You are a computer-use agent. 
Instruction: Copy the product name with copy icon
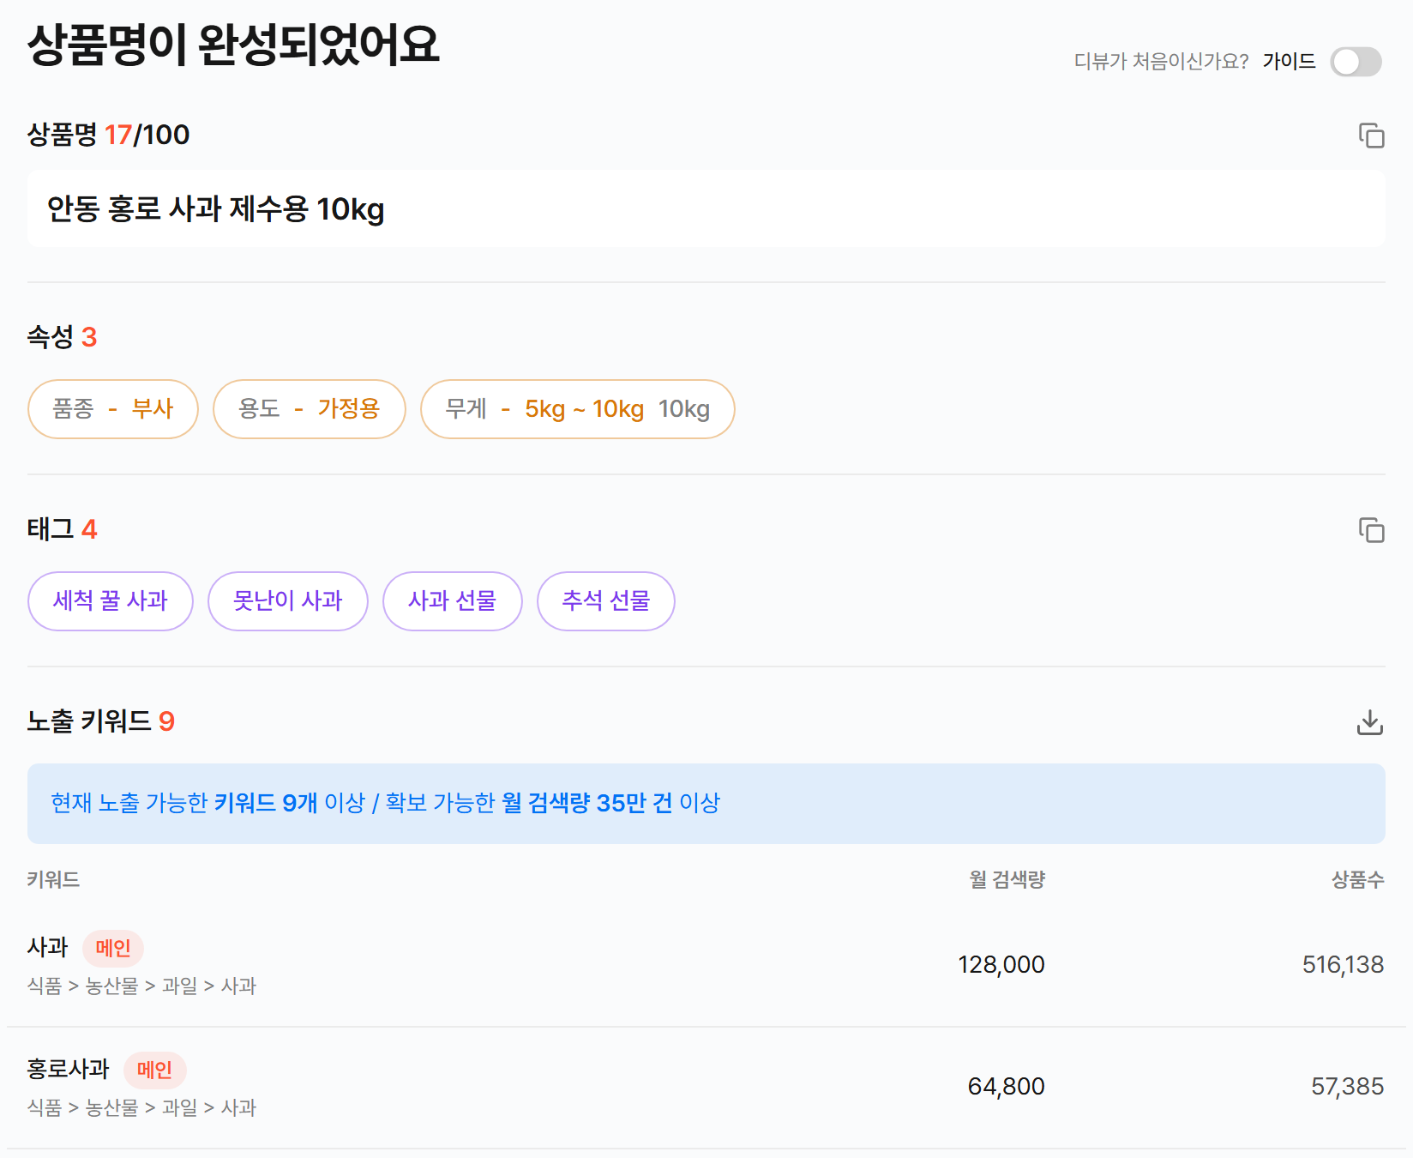point(1371,136)
